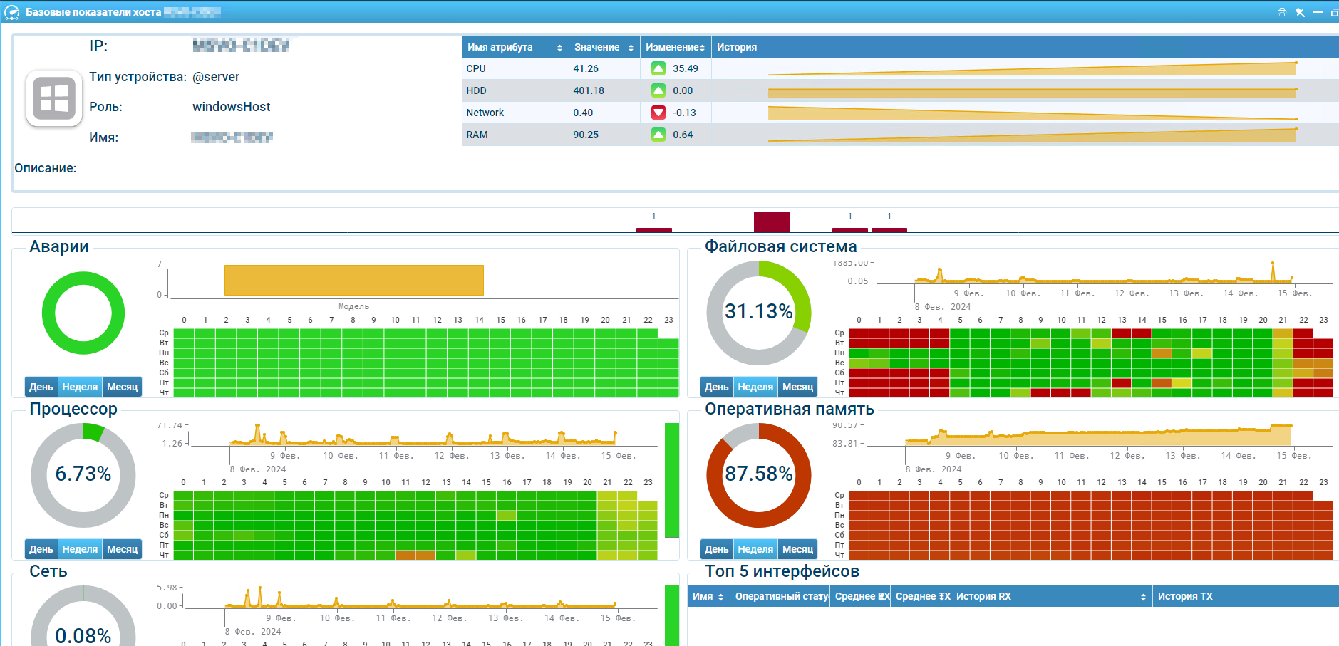Click the green status bar beside Сеть chart
This screenshot has height=646, width=1339.
pyautogui.click(x=672, y=616)
